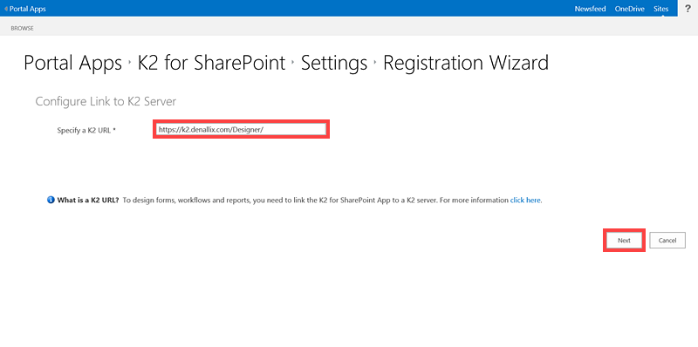
Task: Open the Newsfeed link in top bar
Action: tap(591, 9)
